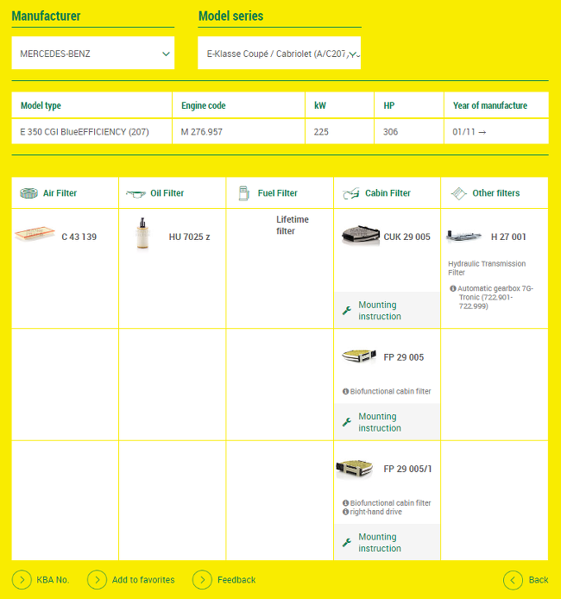
Task: Click info icon beside right-hand drive note
Action: (345, 512)
